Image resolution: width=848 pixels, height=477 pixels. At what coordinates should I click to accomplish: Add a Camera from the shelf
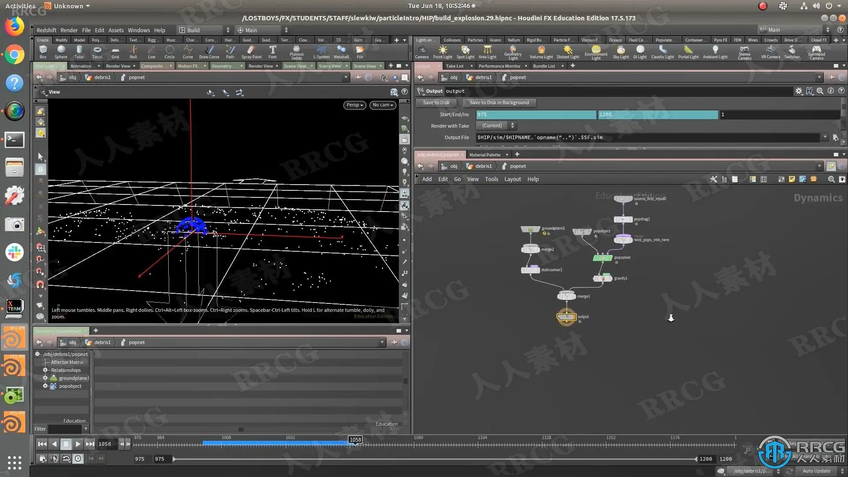[x=422, y=52]
